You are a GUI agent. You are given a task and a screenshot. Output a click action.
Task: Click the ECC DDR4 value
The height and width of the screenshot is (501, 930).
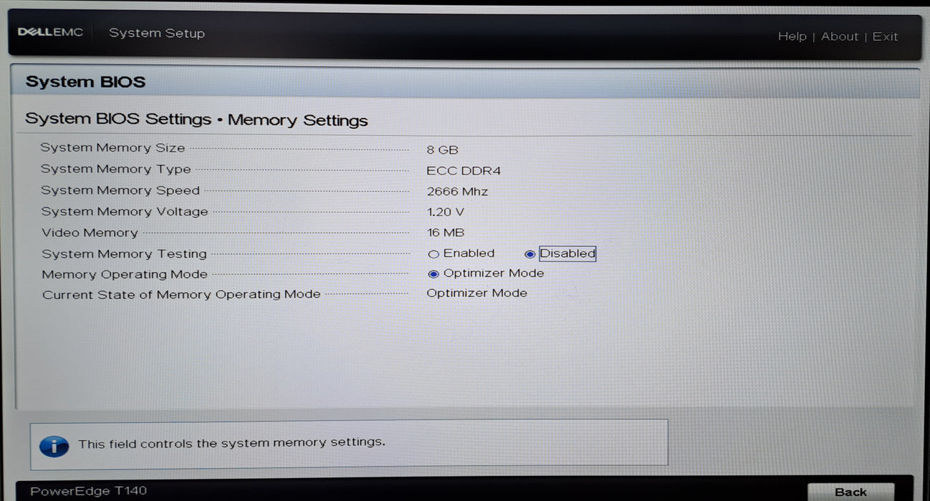coord(464,170)
